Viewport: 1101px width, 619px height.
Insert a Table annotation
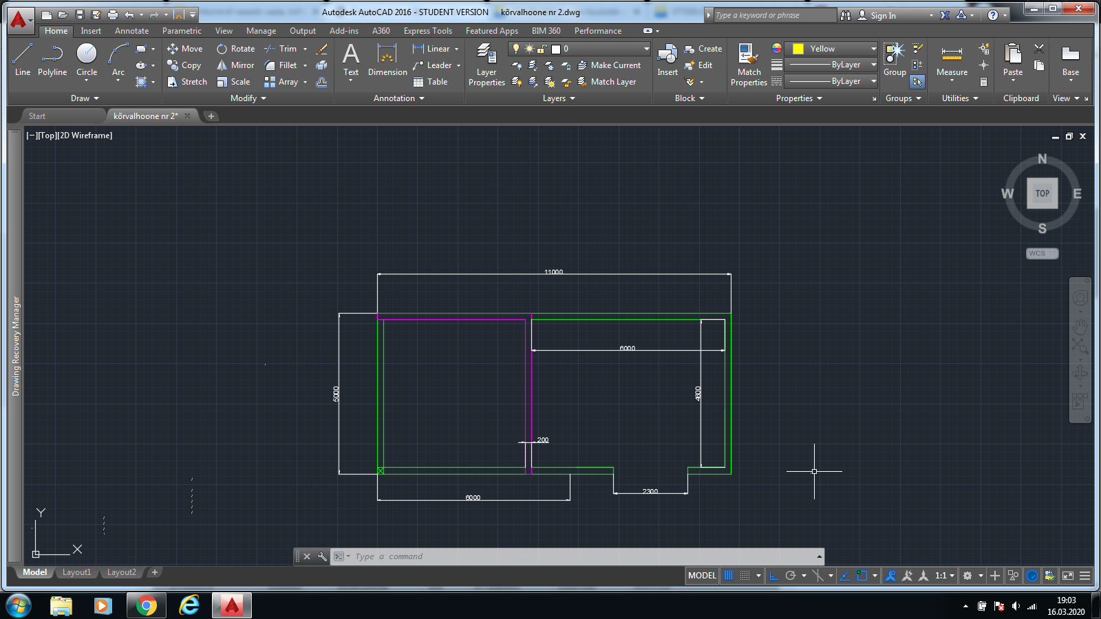[430, 82]
